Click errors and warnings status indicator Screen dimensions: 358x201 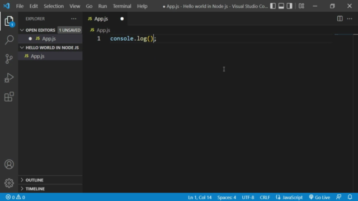[x=15, y=197]
